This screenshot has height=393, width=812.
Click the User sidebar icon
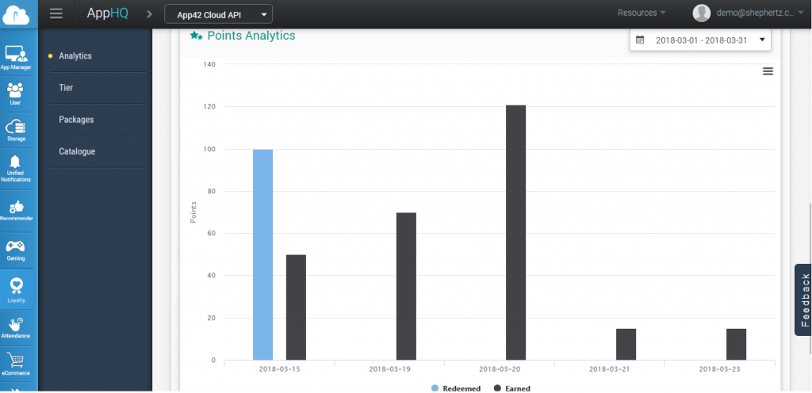16,91
